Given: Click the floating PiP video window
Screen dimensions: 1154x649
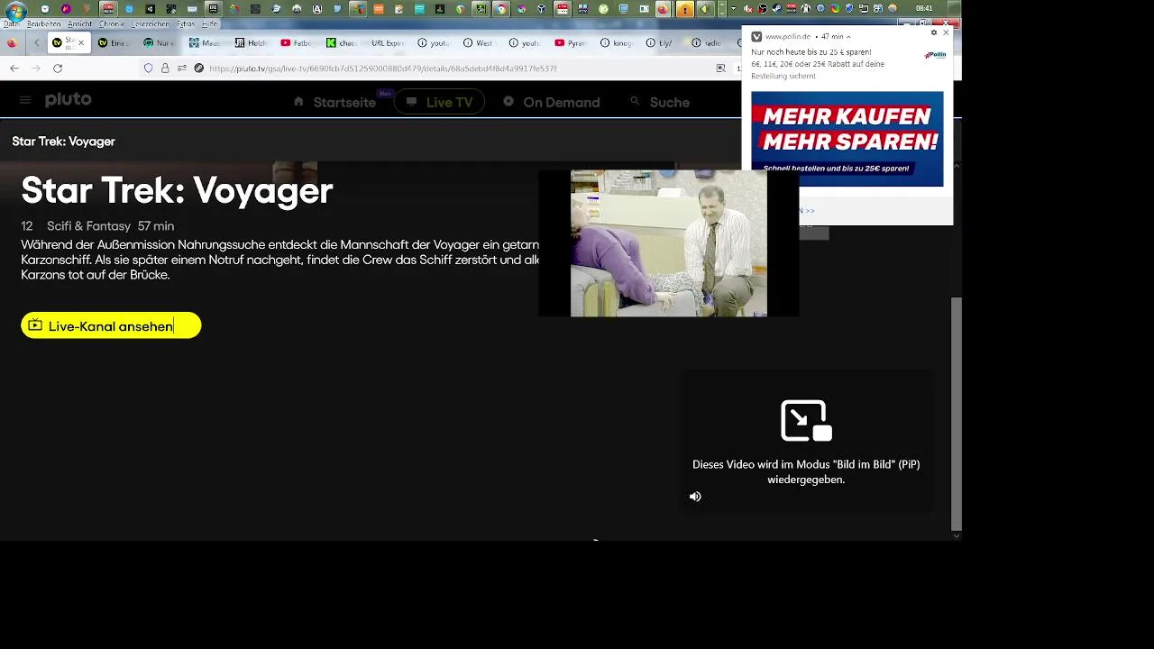Looking at the screenshot, I should tap(668, 243).
